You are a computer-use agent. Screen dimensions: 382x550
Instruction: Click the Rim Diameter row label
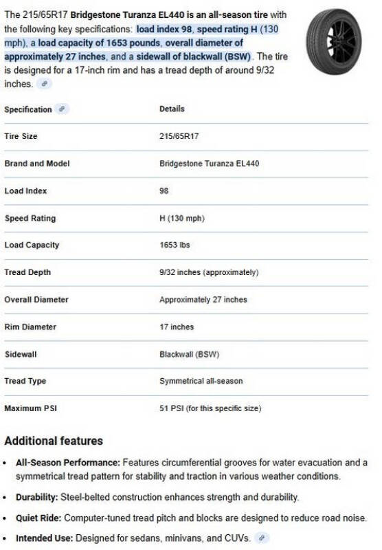pos(30,327)
